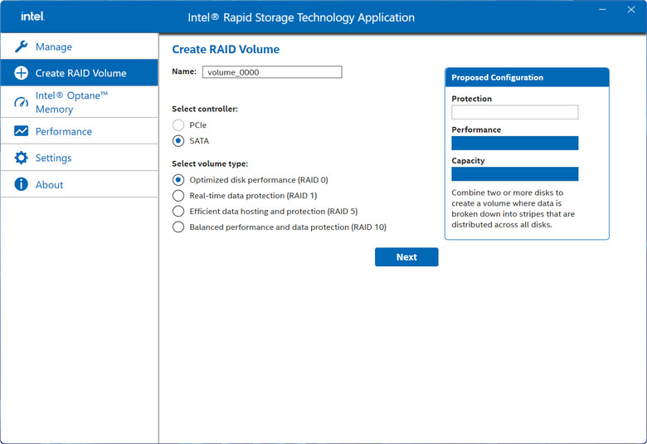Click the Performance chart icon
This screenshot has width=647, height=444.
tap(21, 131)
